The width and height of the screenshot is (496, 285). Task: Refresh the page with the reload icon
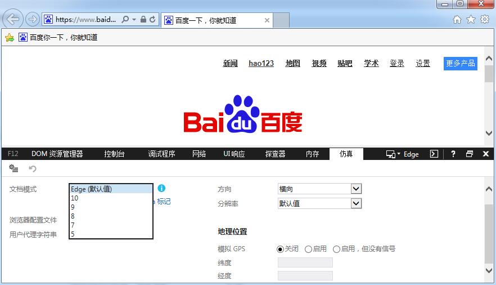click(152, 19)
